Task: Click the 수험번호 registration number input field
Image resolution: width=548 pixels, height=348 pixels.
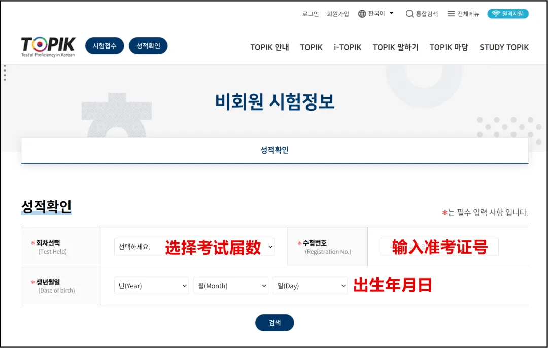Action: pyautogui.click(x=439, y=247)
